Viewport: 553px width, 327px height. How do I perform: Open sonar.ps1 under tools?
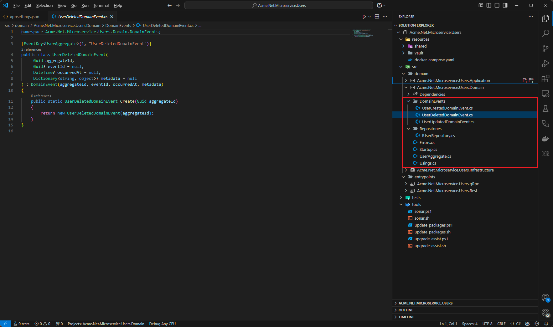pyautogui.click(x=423, y=211)
